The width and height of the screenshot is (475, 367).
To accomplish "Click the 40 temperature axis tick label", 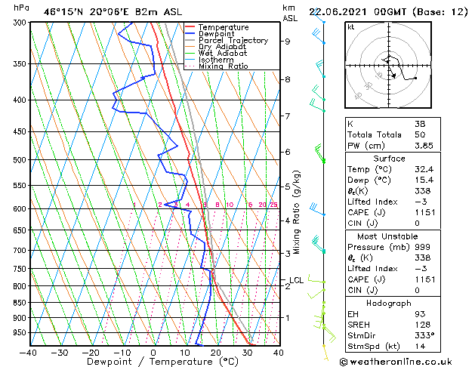I will (279, 353).
